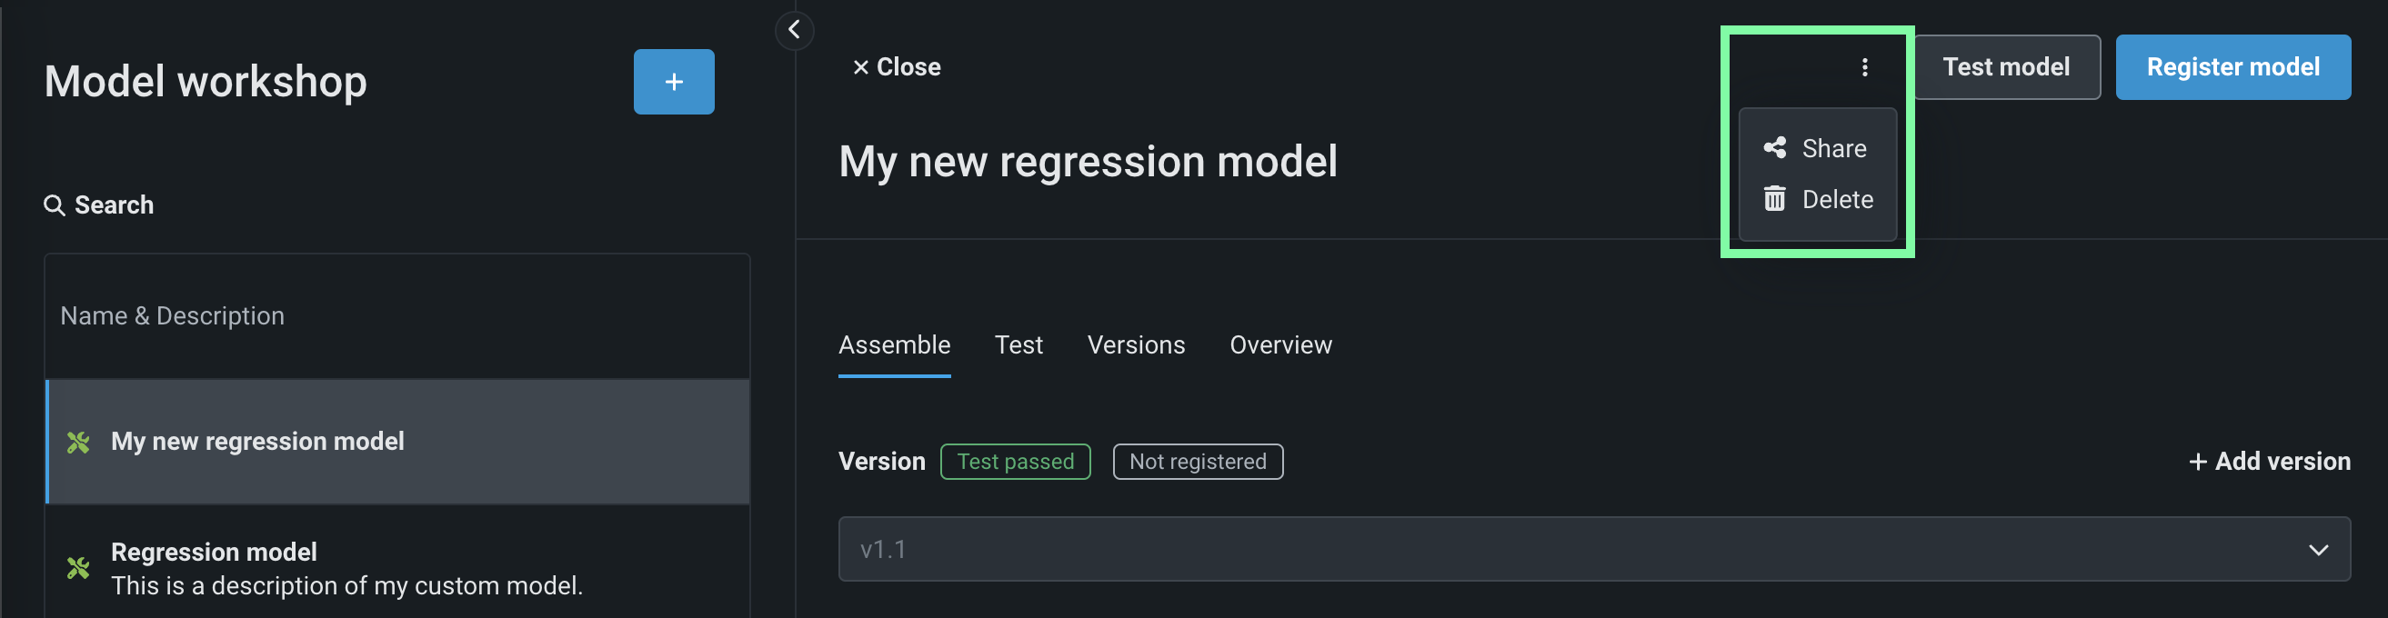Select the Assemble tab
The height and width of the screenshot is (618, 2388).
coord(894,344)
